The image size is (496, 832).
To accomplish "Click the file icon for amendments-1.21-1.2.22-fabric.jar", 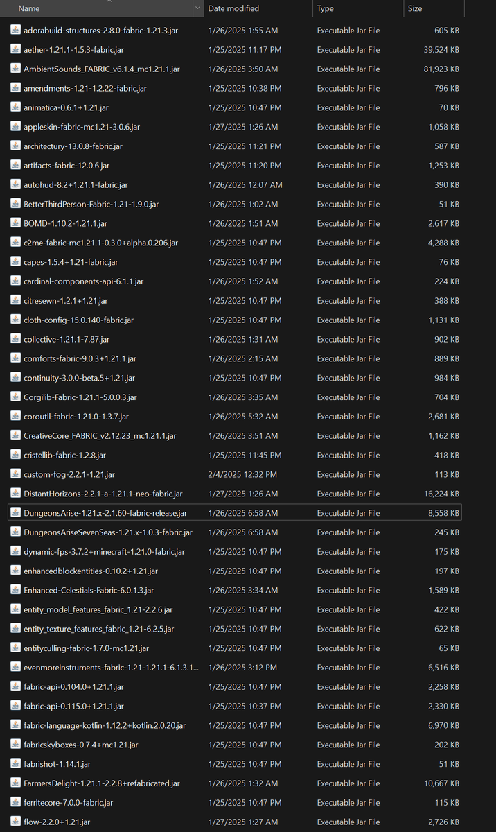I will click(x=16, y=88).
